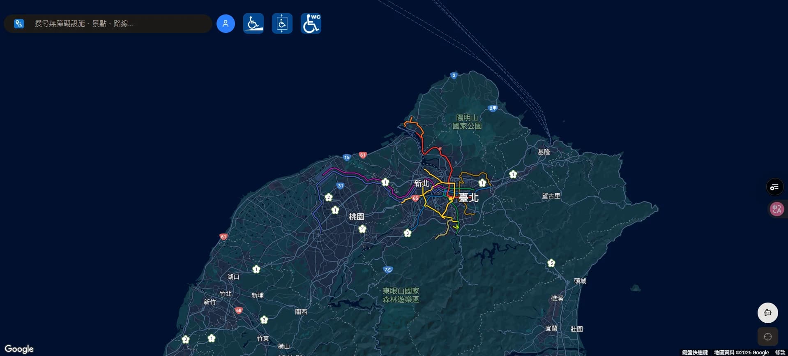Toggle the accessible WC restroom filter
Image resolution: width=788 pixels, height=356 pixels.
pos(311,23)
